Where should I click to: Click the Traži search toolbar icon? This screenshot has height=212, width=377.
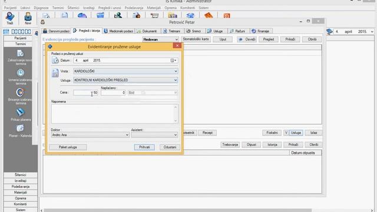(10, 18)
